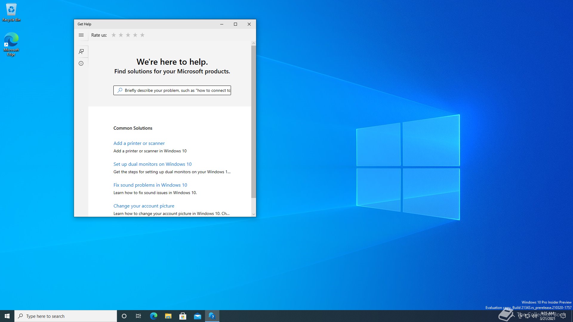The width and height of the screenshot is (573, 322).
Task: Open Task View on the taskbar
Action: pyautogui.click(x=138, y=316)
